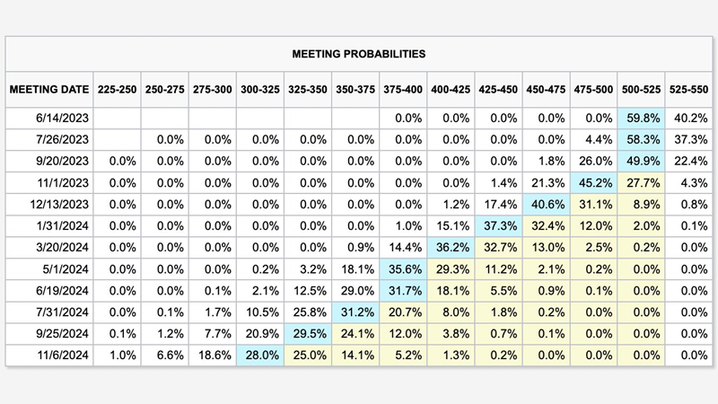Select the highlighted 28.0% cell
Viewport: 718px width, 404px height.
[x=260, y=356]
